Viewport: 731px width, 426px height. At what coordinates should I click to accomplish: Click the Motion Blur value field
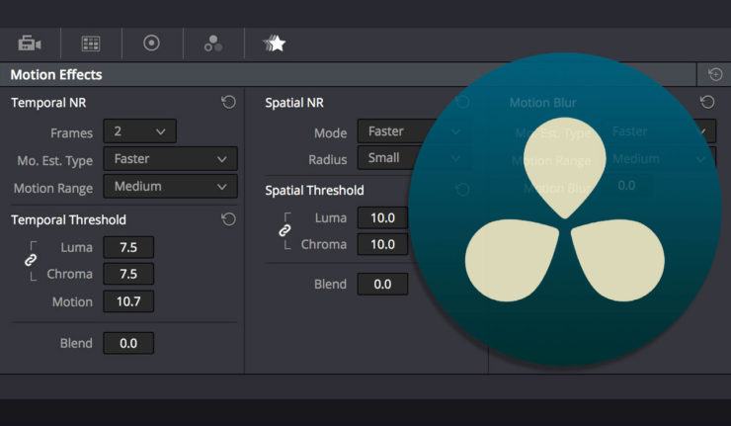(x=627, y=186)
